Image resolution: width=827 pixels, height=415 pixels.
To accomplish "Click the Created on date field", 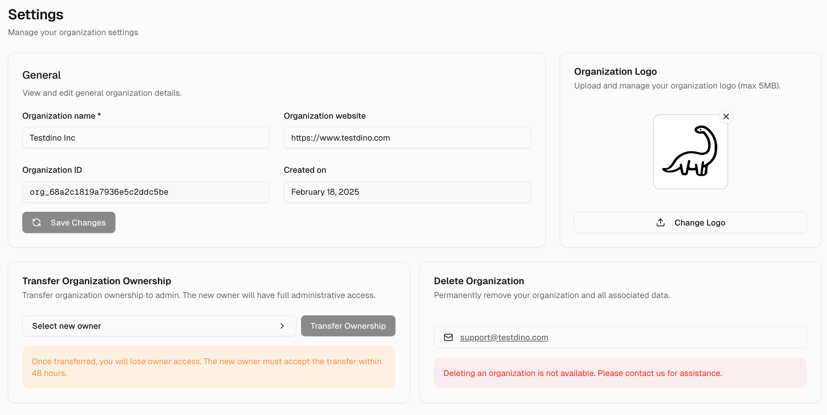I will [x=407, y=192].
